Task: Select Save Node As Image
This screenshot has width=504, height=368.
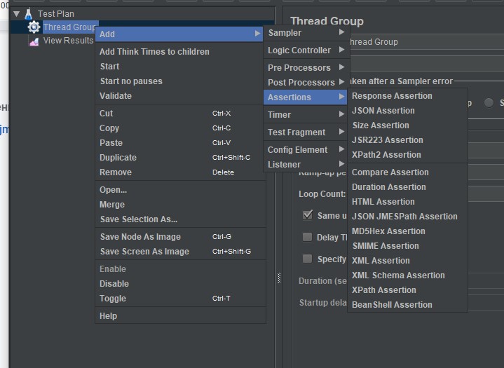Action: pos(140,237)
